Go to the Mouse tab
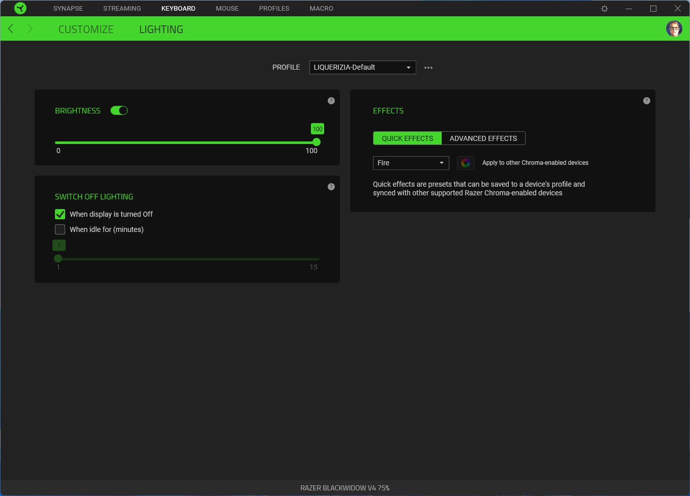 [x=227, y=9]
